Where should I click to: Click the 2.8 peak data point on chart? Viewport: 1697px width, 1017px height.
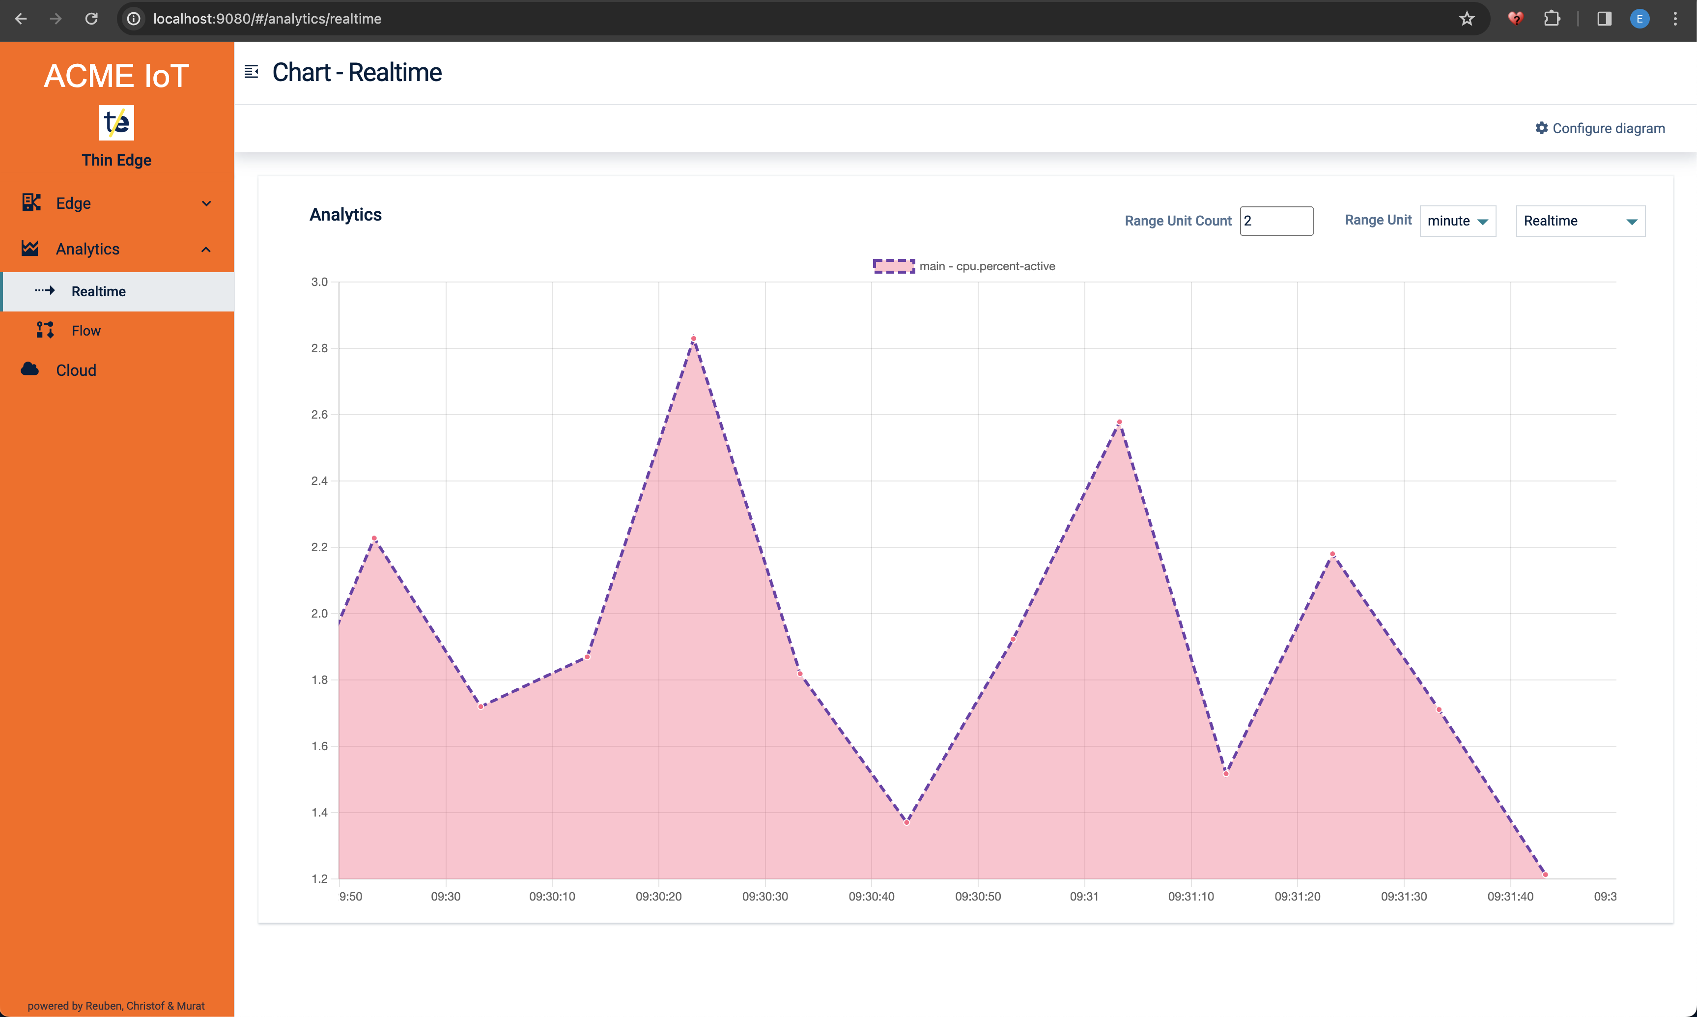[x=693, y=339]
